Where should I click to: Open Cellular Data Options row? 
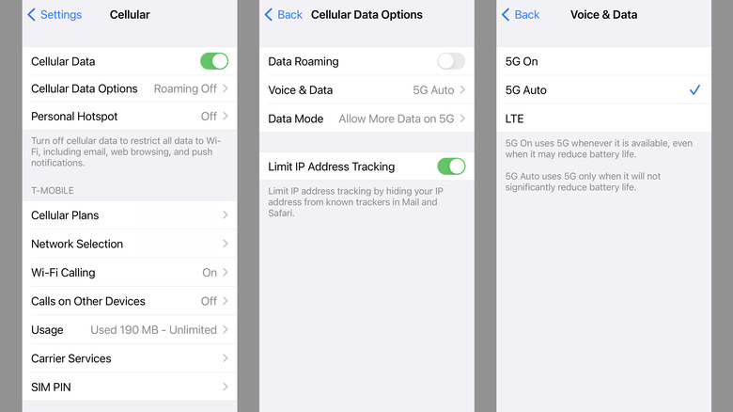pyautogui.click(x=129, y=89)
